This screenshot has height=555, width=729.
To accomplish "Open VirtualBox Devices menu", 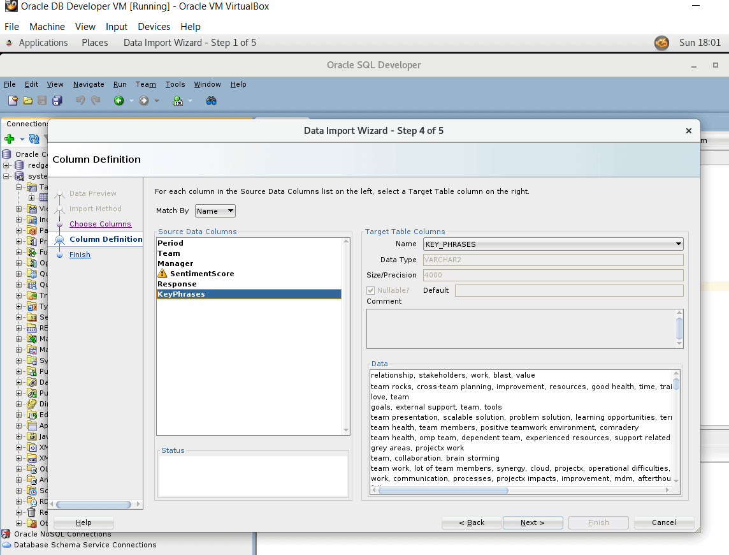I will point(154,27).
